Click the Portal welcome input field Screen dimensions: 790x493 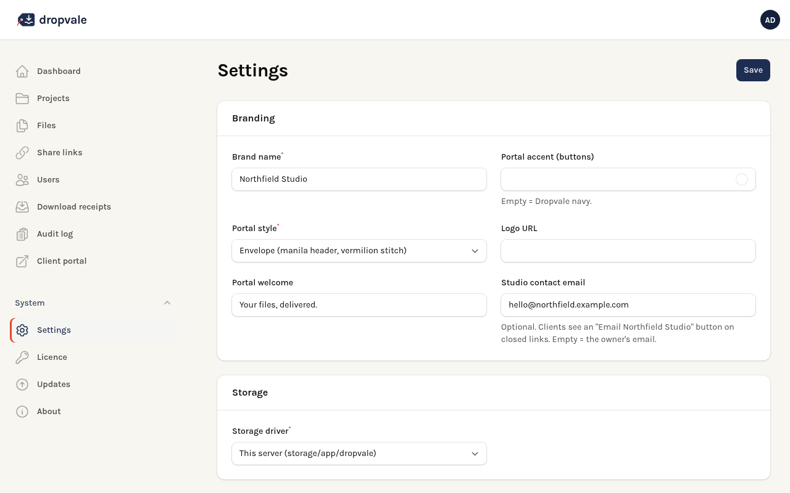[x=359, y=305]
